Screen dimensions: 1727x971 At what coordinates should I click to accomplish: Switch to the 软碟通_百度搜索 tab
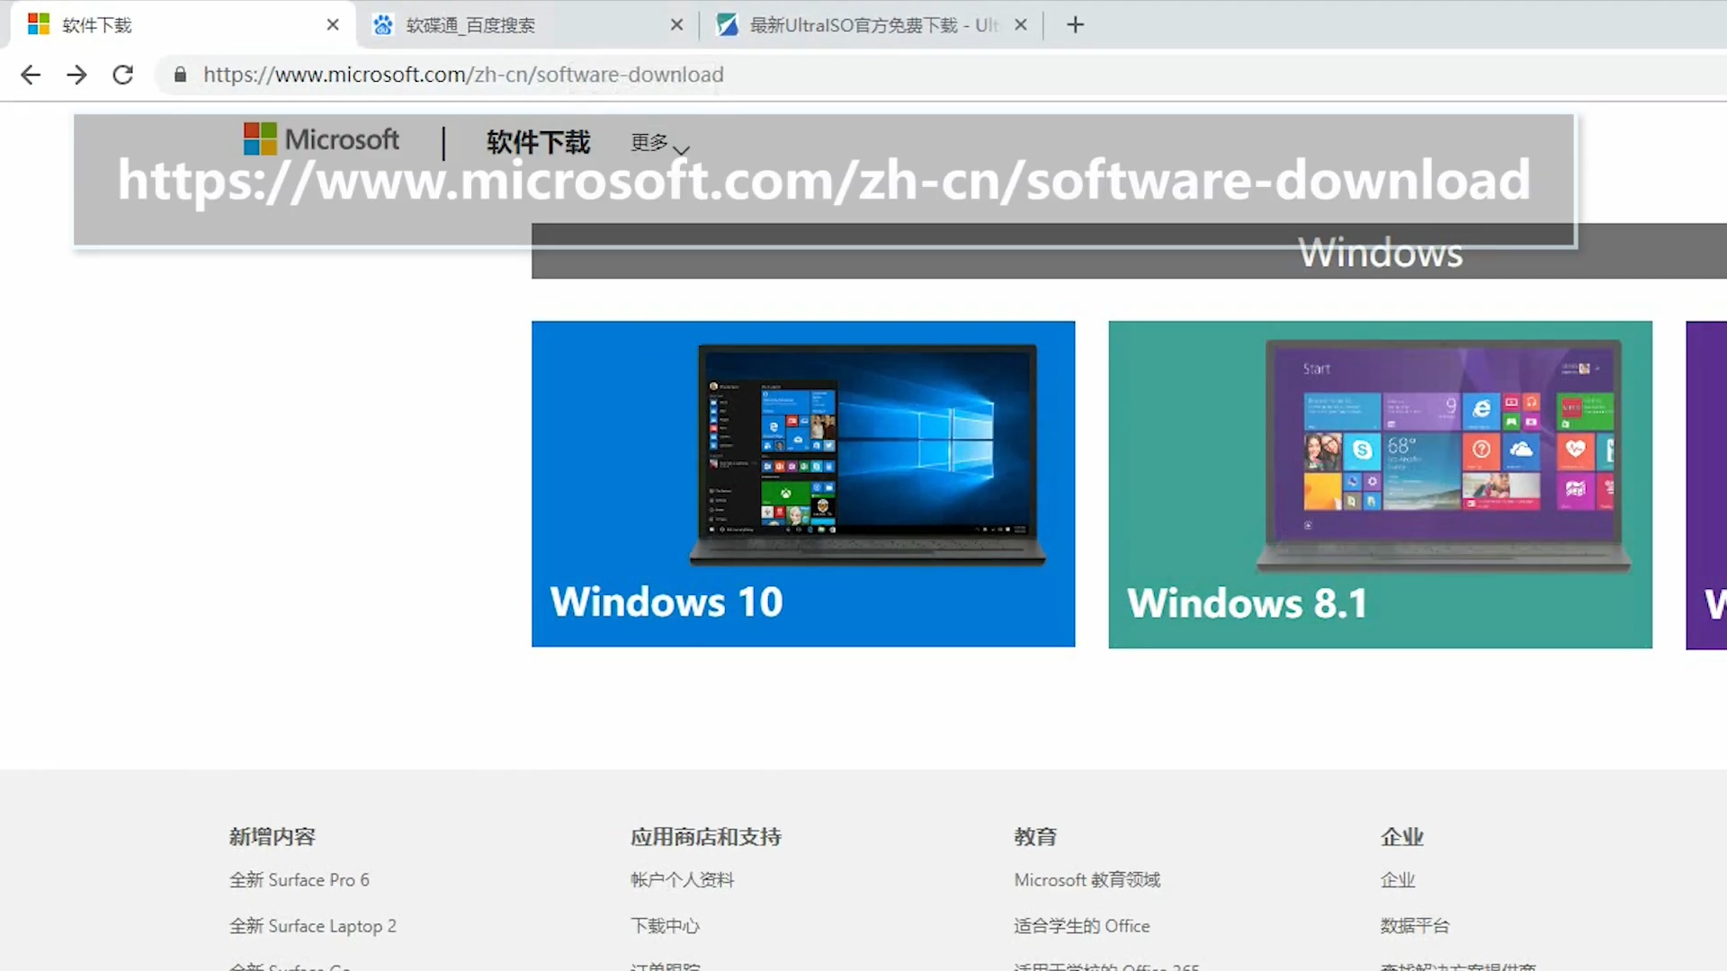(x=526, y=25)
